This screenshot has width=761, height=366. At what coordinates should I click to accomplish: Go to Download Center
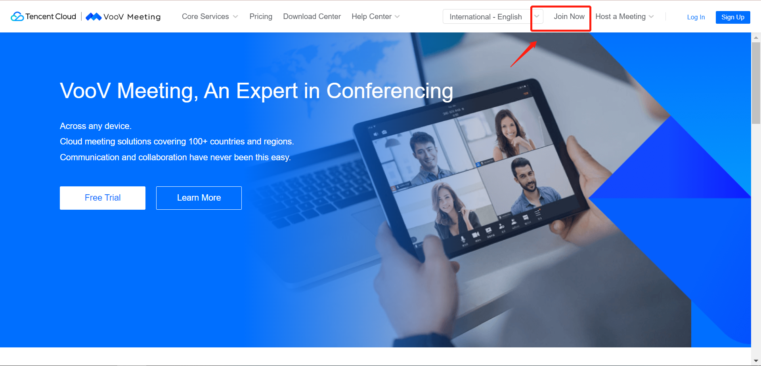[312, 17]
